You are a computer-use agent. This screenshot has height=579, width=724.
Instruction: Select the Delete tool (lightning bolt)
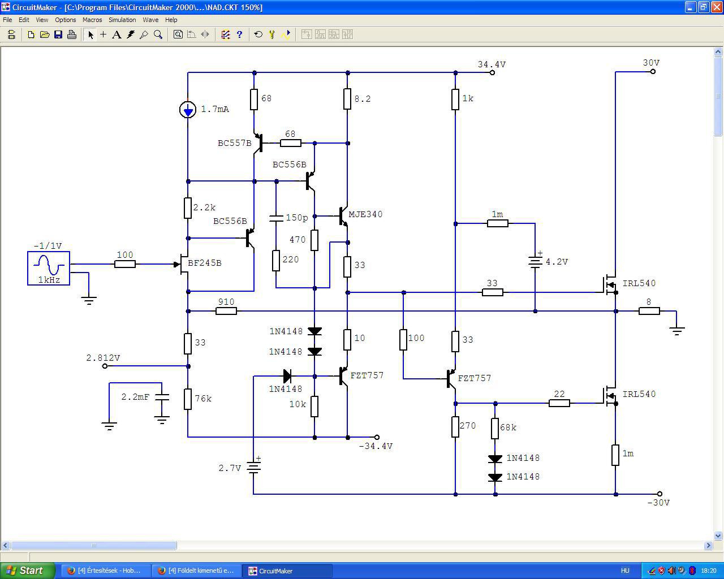point(131,34)
